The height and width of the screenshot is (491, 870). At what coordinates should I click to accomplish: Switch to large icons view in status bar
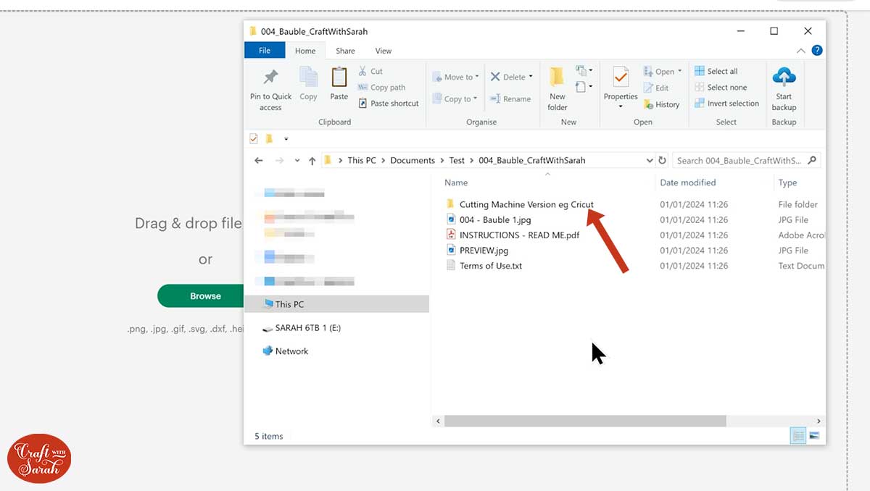[x=814, y=436]
